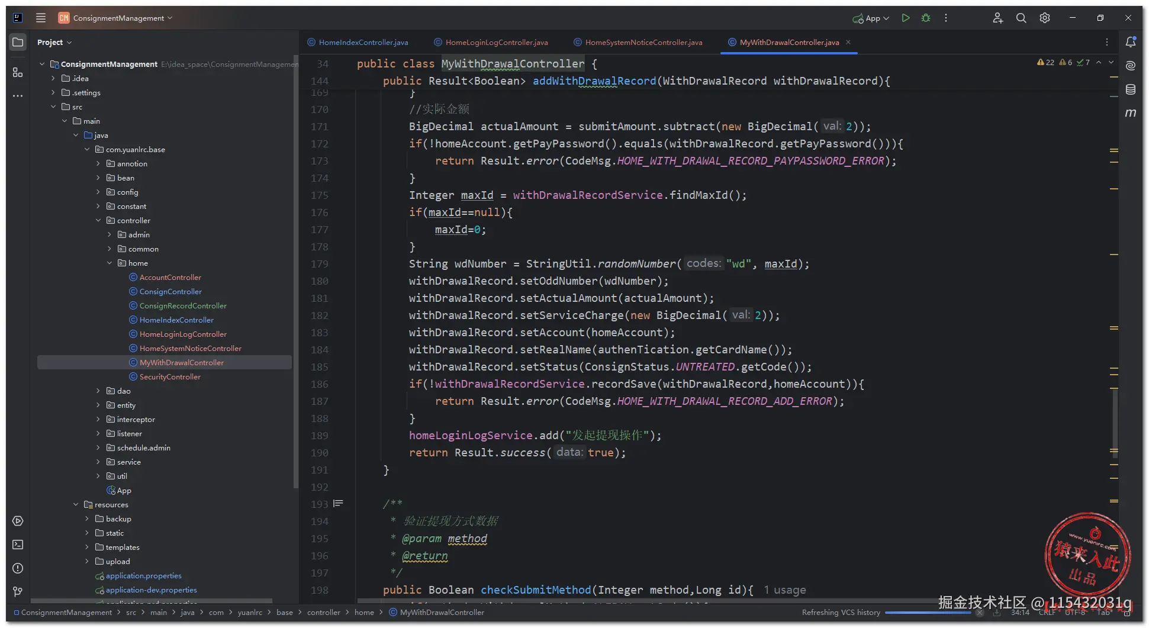
Task: Open the Problems tool window icon
Action: 18,568
